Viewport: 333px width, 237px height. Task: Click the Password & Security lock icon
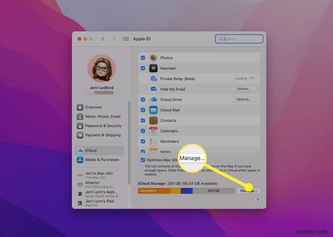tap(80, 126)
